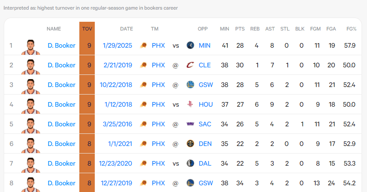Open D. Booker link in row 5
Image resolution: width=367 pixels, height=192 pixels.
click(x=61, y=124)
